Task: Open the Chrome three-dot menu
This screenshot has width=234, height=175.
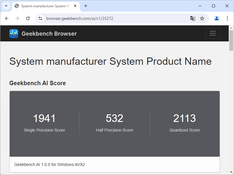Action: tap(227, 18)
